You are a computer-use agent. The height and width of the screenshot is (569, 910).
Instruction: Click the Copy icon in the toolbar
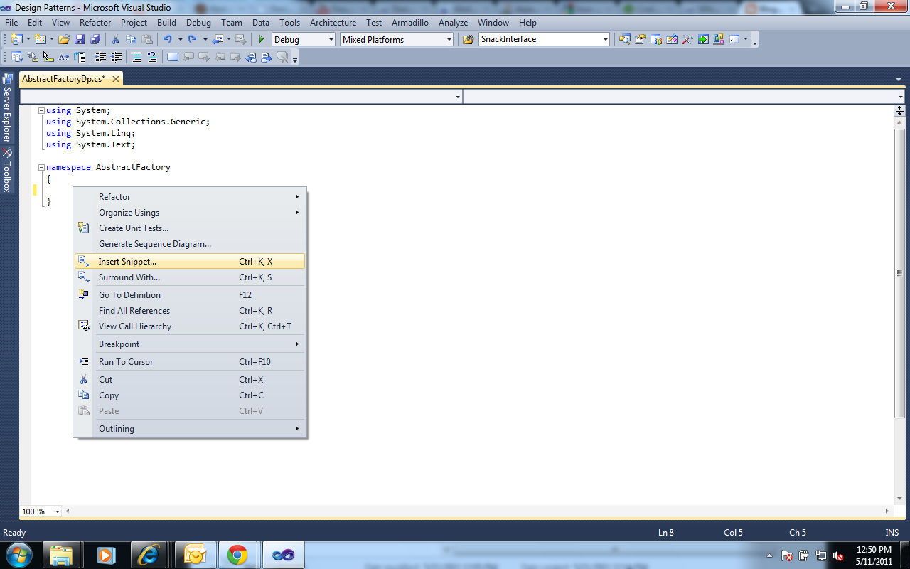(132, 39)
